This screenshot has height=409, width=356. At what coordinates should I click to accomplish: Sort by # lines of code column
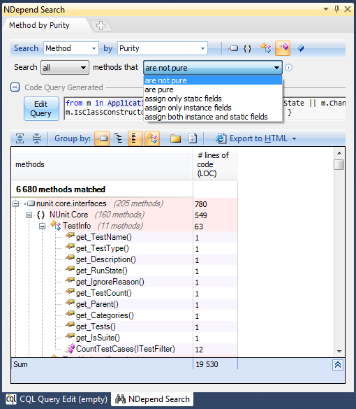(x=215, y=164)
